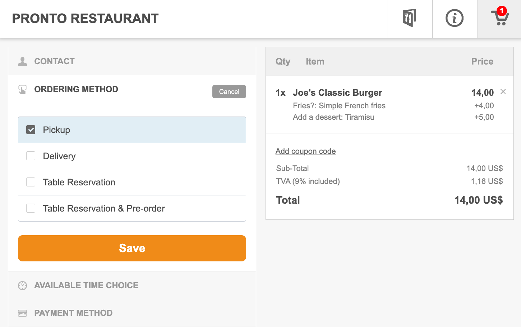The width and height of the screenshot is (521, 327).
Task: Enable Table Reservation & Pre-order
Action: tap(31, 208)
